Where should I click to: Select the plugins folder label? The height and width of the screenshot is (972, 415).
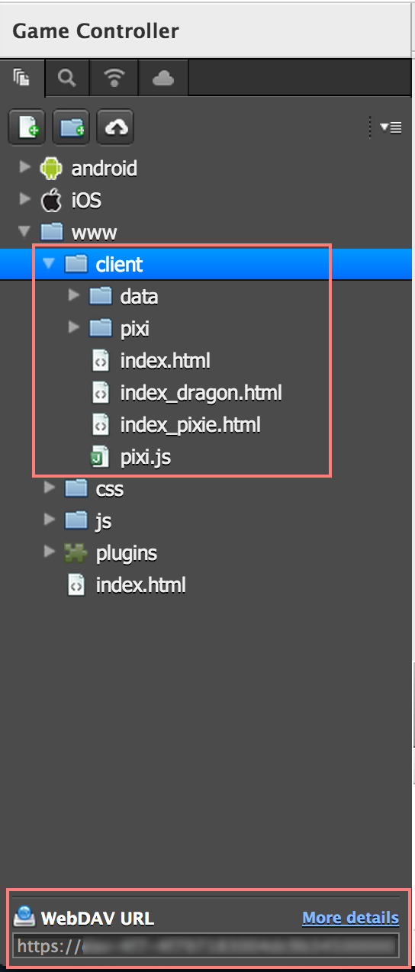[x=127, y=553]
